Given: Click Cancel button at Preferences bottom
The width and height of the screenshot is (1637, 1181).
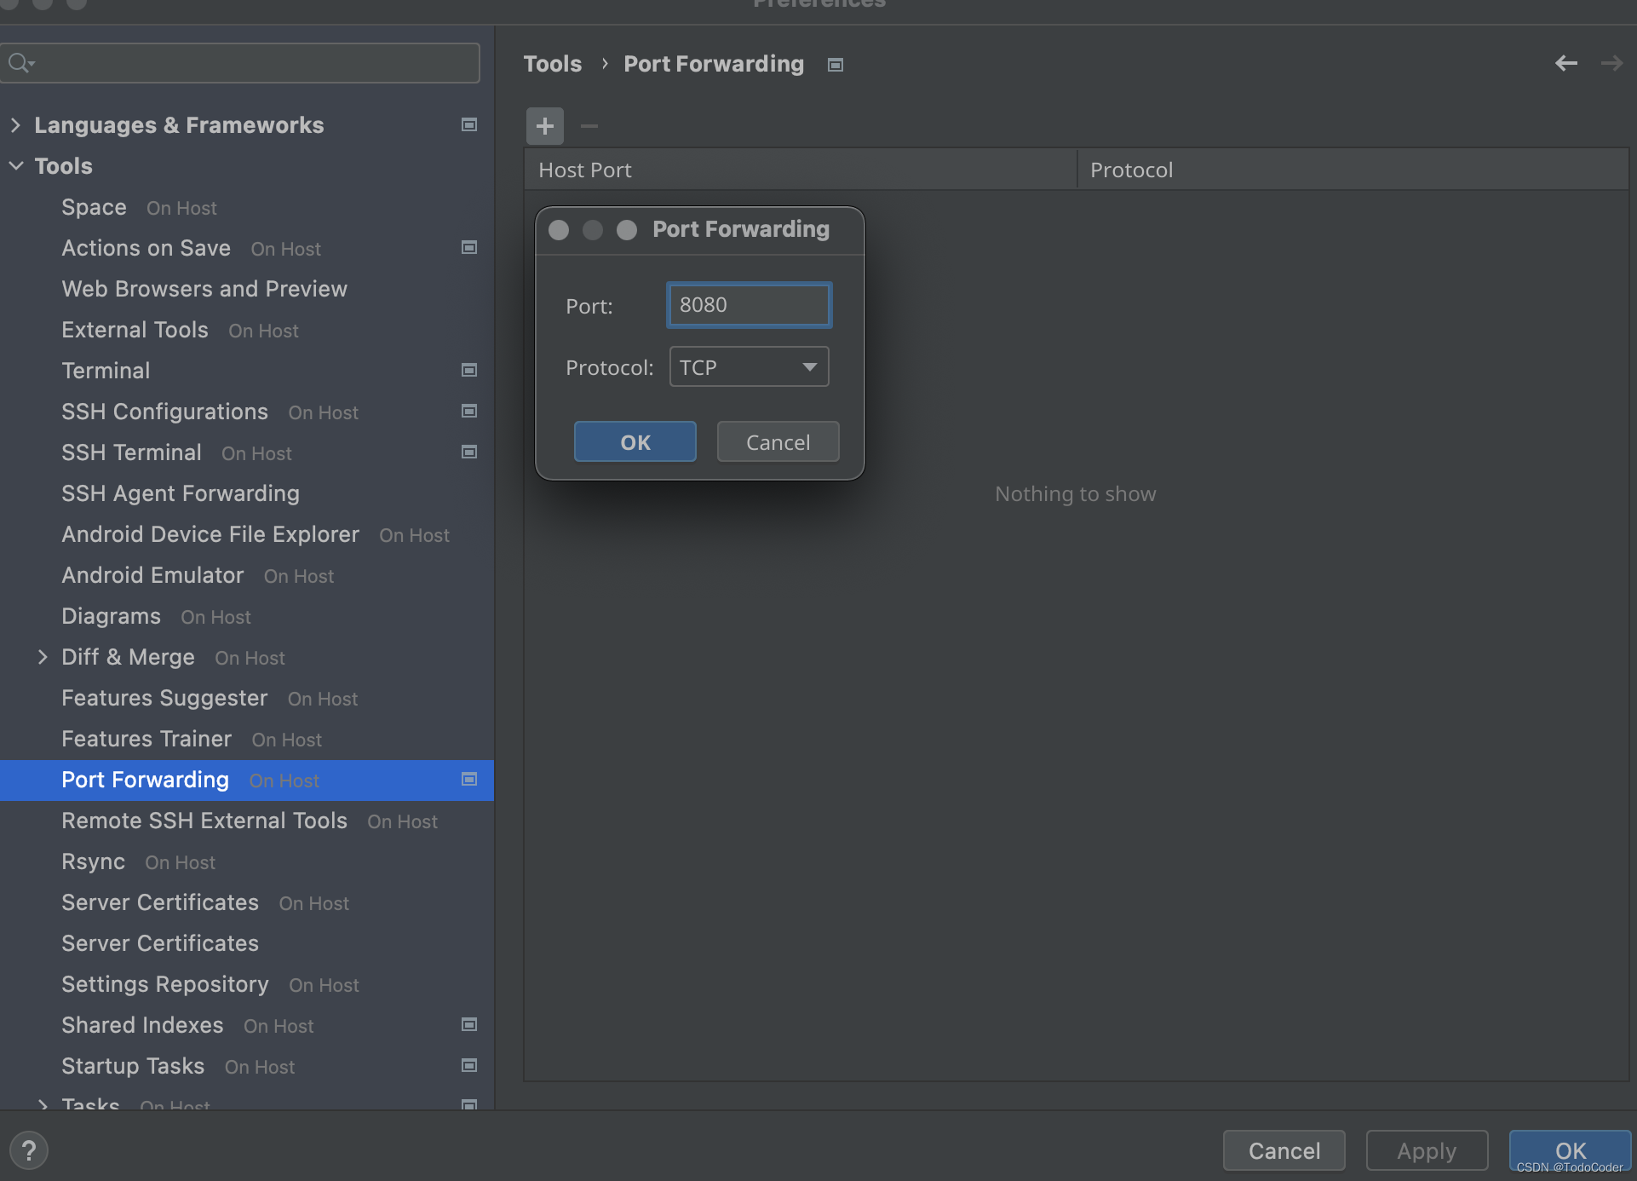Looking at the screenshot, I should click(x=1284, y=1150).
